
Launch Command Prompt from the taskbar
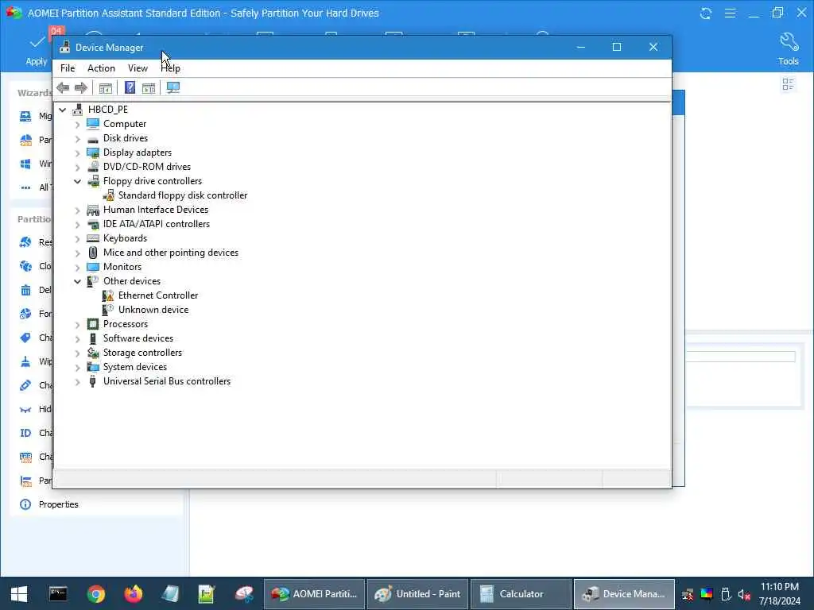pos(57,594)
